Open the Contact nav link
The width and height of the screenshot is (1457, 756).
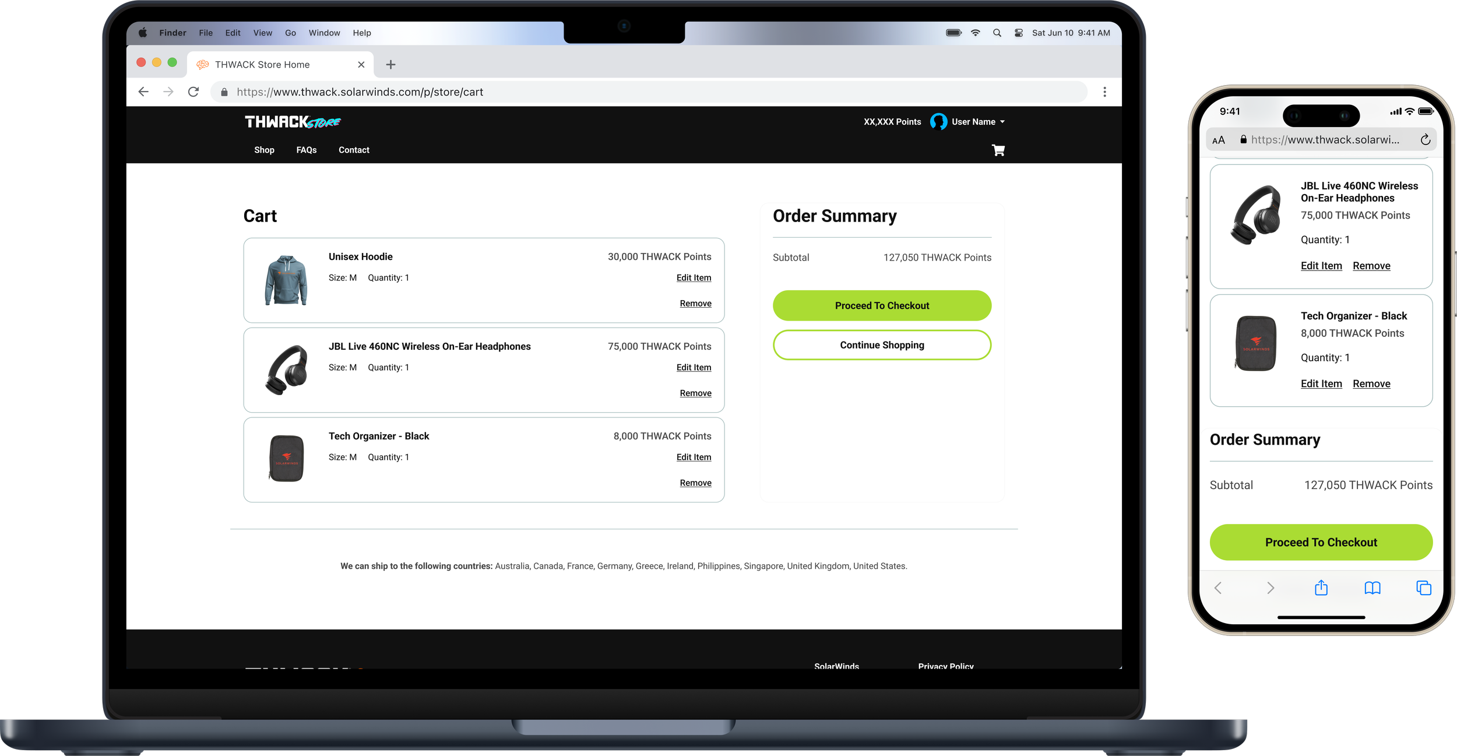click(x=354, y=150)
